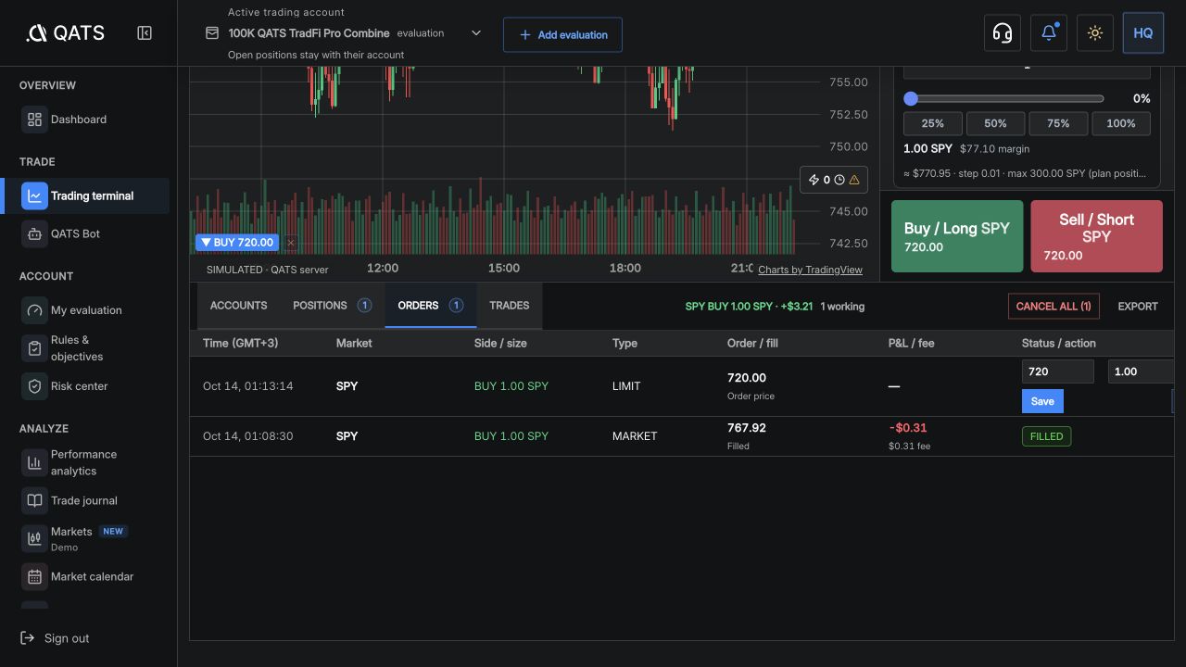Click EXPORT orders
The height and width of the screenshot is (667, 1186).
click(1138, 306)
